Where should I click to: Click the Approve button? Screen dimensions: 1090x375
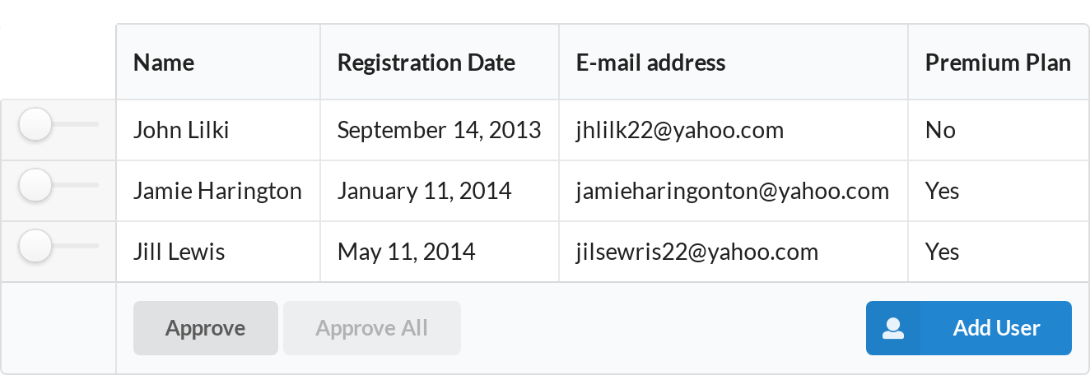point(206,328)
